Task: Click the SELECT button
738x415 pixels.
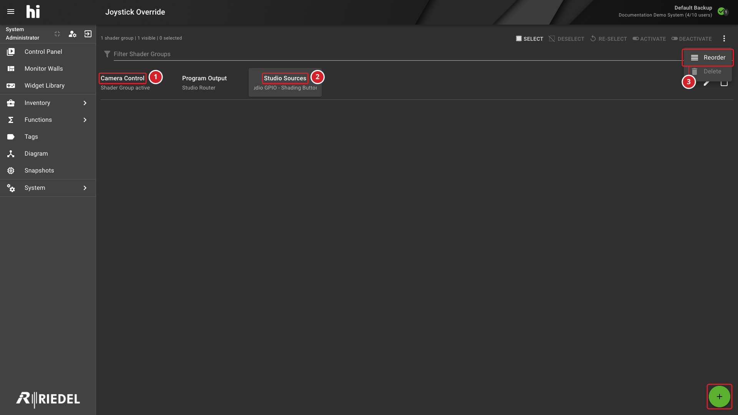Action: (529, 38)
